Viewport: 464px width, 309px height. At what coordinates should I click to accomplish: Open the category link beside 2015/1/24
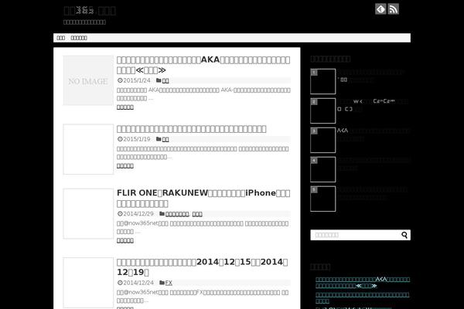[x=165, y=80]
